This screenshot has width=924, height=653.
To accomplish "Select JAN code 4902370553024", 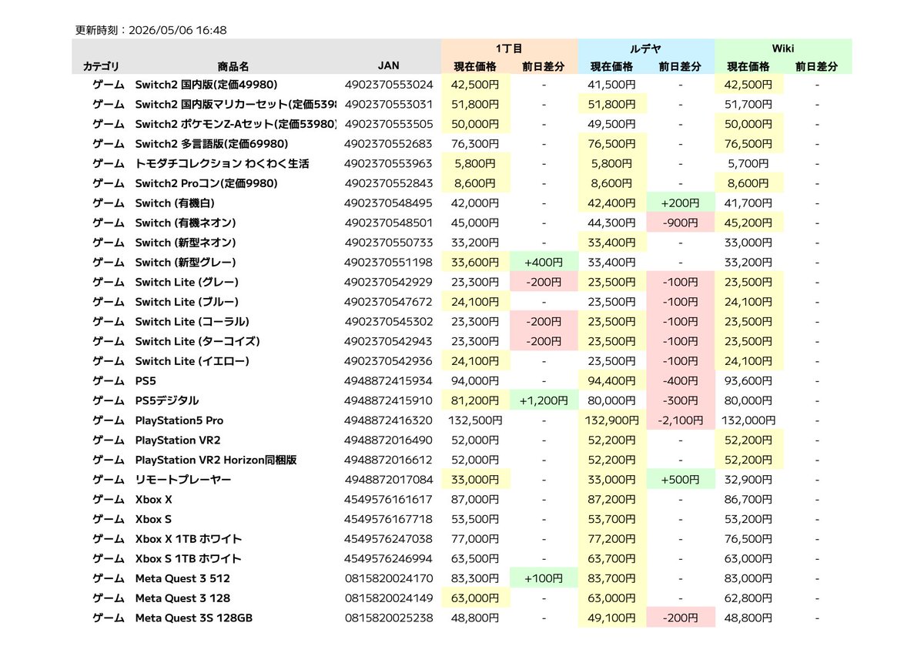I will (x=389, y=85).
